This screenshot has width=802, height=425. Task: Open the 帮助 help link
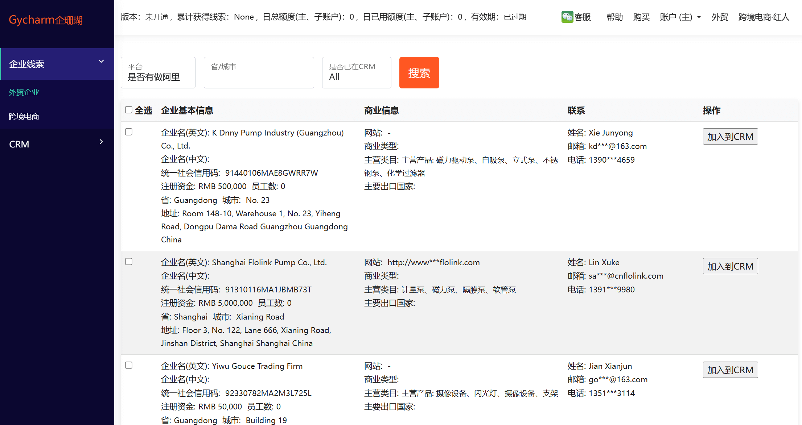[614, 17]
